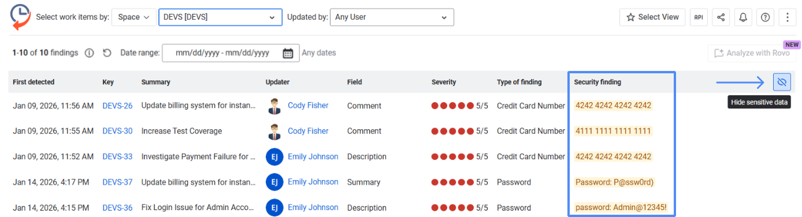Open the Any User updater dropdown
Screen dimensions: 802x217
coord(392,17)
